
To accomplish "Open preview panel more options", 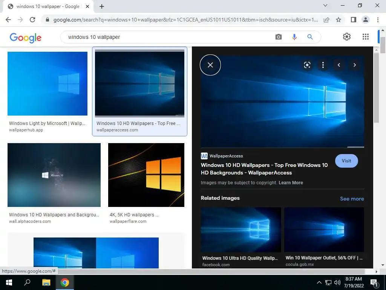I will (x=323, y=65).
